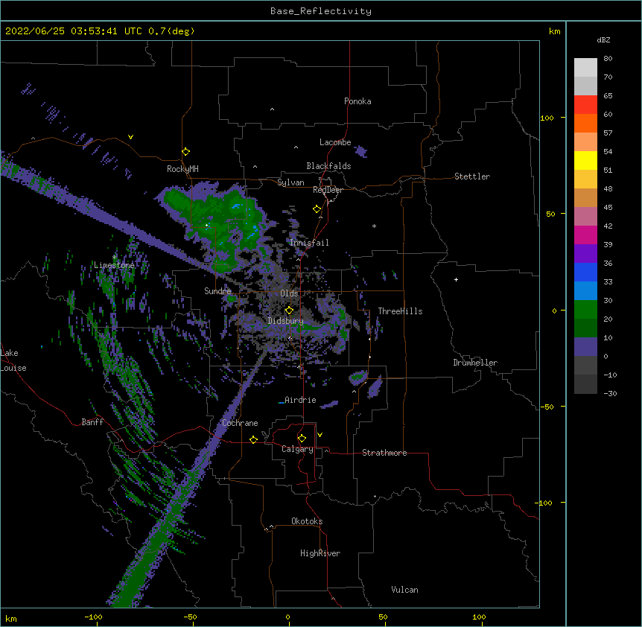Image resolution: width=642 pixels, height=627 pixels.
Task: Select the yellow V marker northwest of RockyMH
Action: [x=130, y=137]
